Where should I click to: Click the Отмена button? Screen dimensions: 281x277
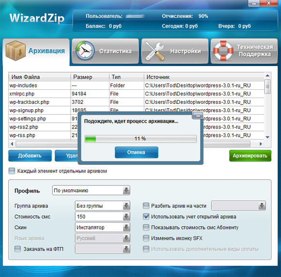tap(137, 152)
